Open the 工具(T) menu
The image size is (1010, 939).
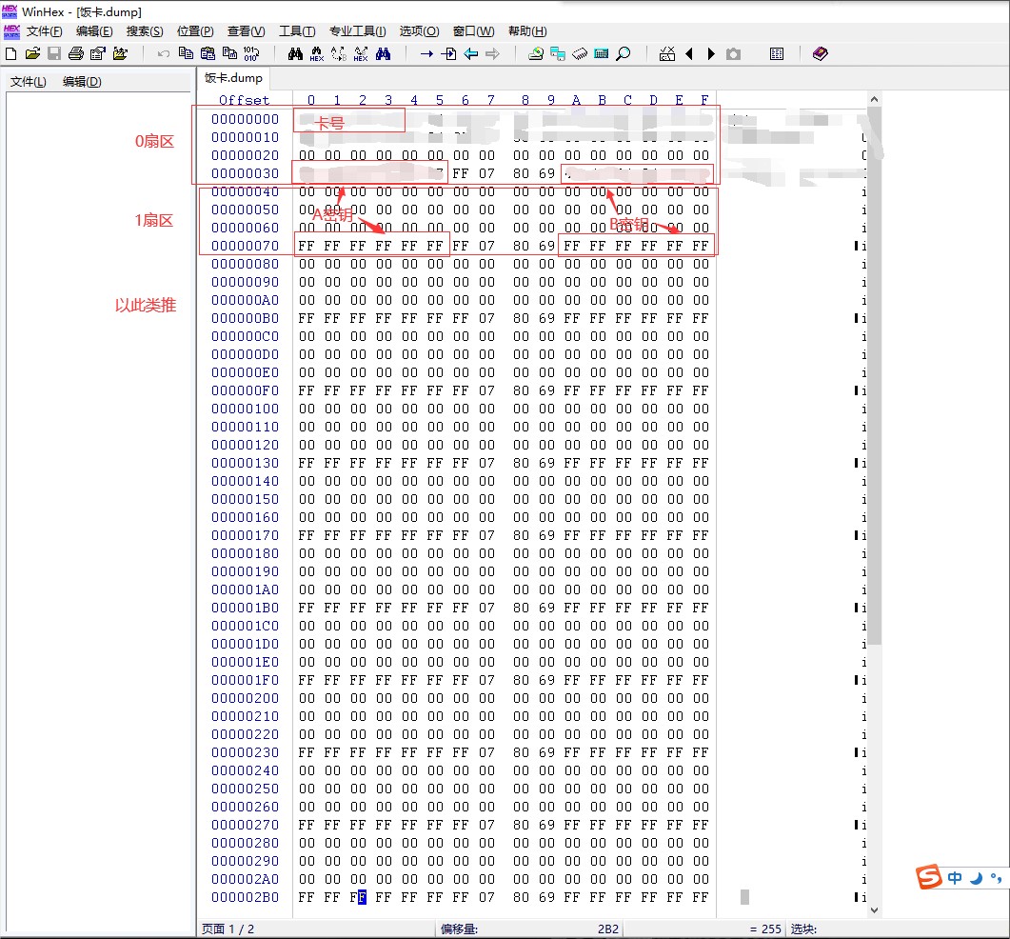click(296, 31)
